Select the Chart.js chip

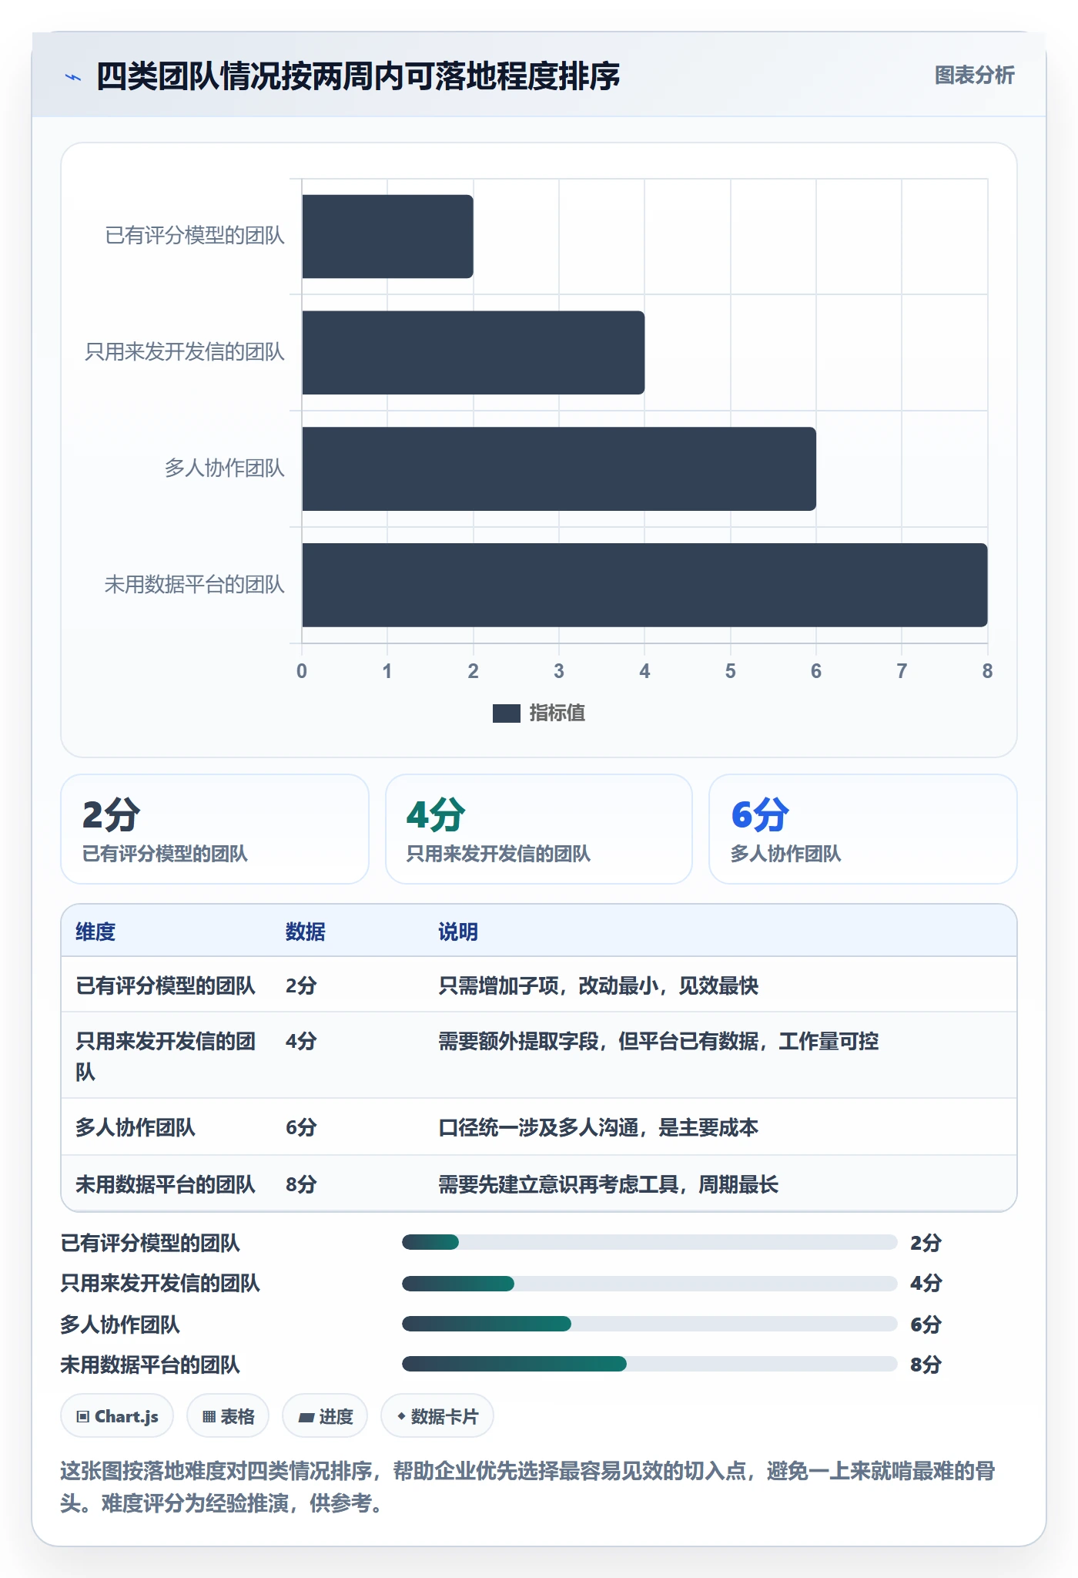coord(117,1416)
